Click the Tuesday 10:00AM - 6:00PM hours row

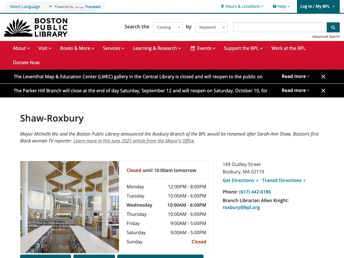[166, 196]
